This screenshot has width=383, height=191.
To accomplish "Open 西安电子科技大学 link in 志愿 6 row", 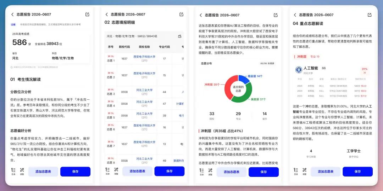I will coord(144,126).
